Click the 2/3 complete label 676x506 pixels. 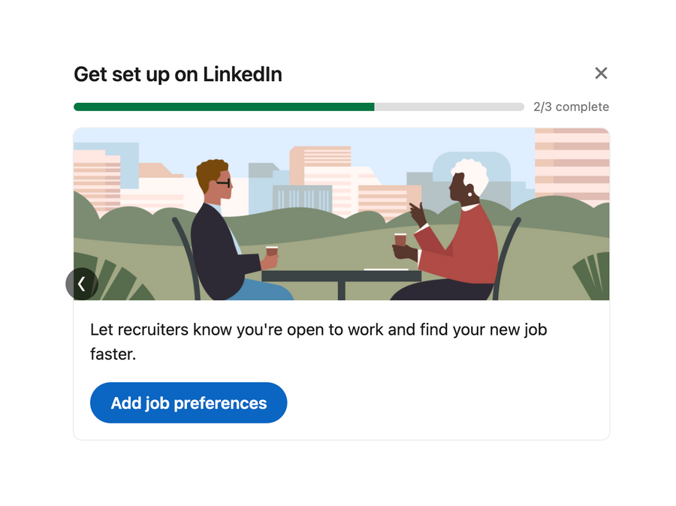[571, 107]
